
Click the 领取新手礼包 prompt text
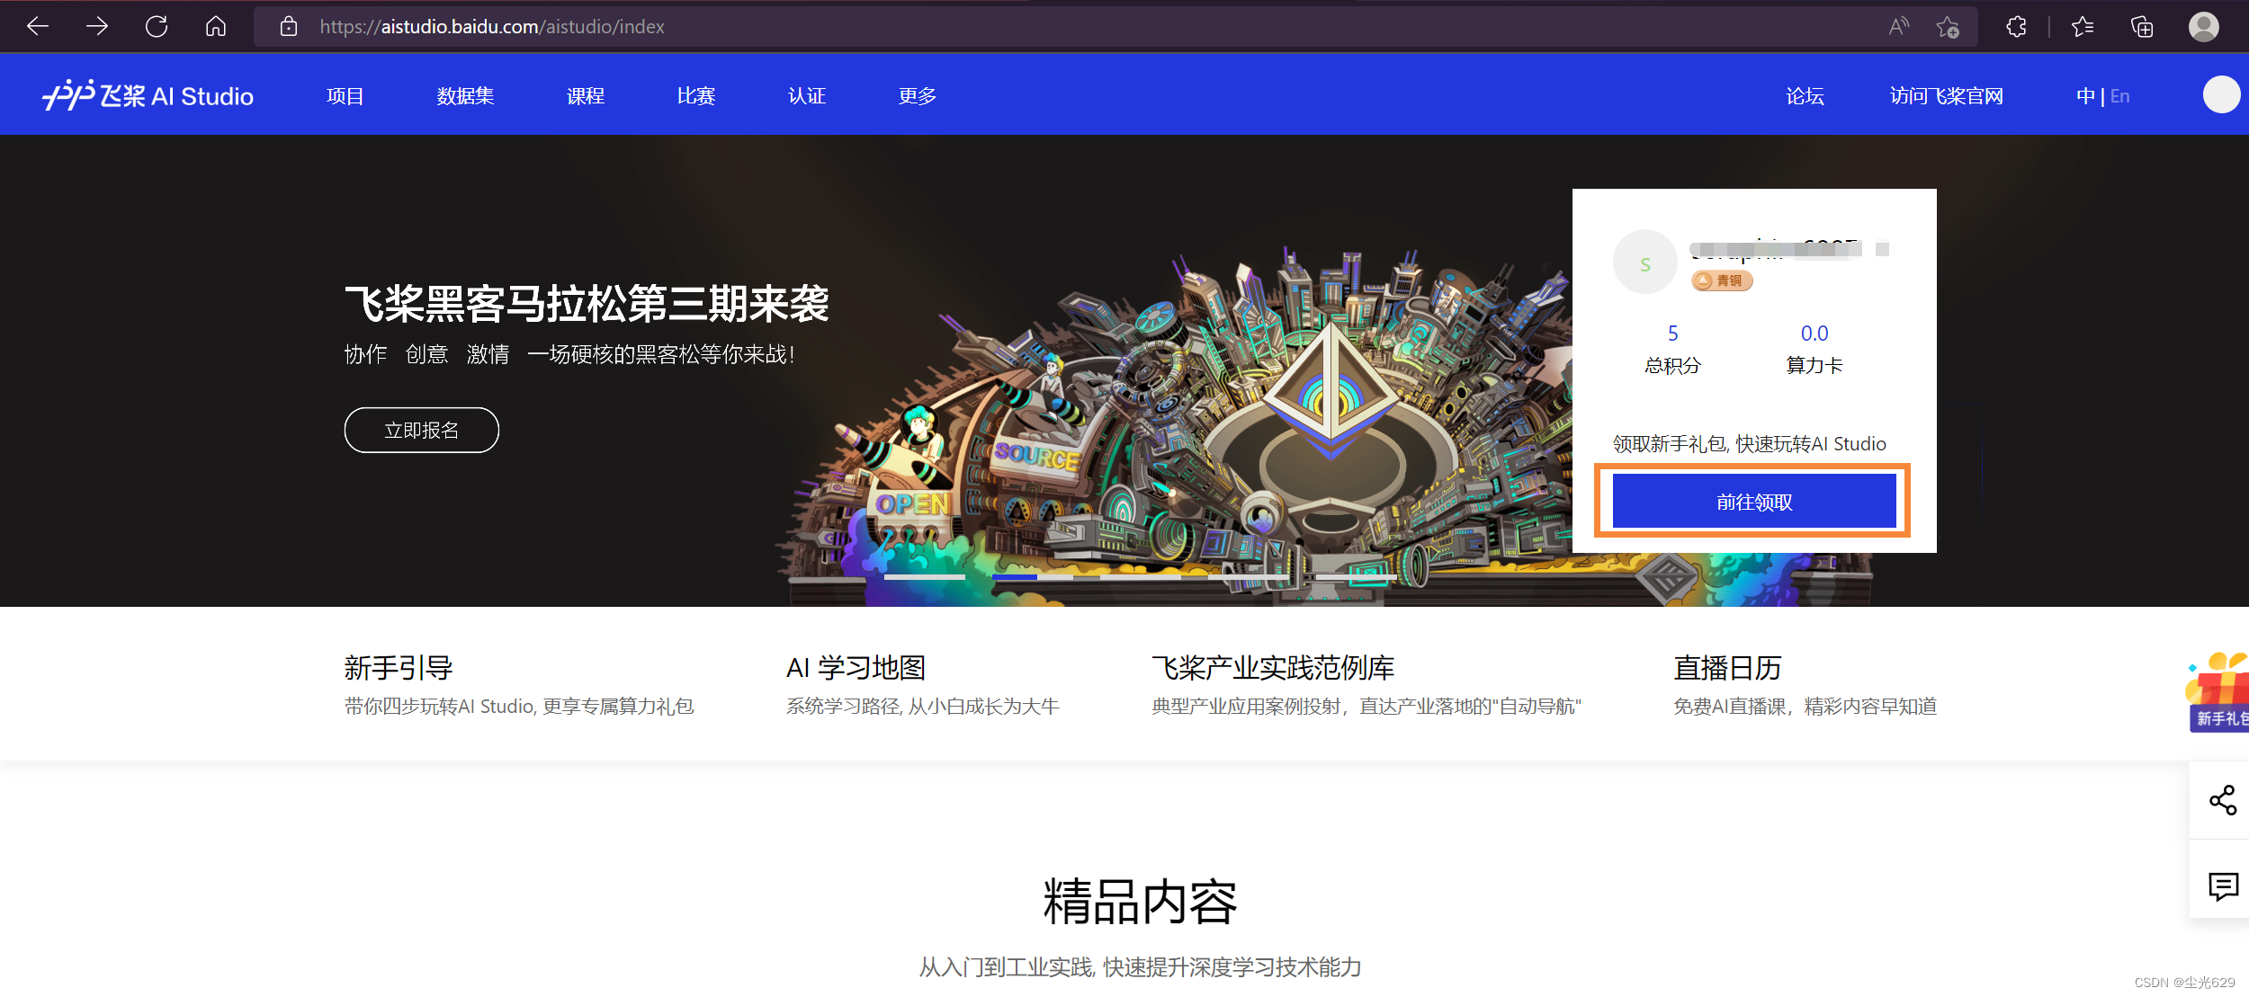pyautogui.click(x=1750, y=444)
